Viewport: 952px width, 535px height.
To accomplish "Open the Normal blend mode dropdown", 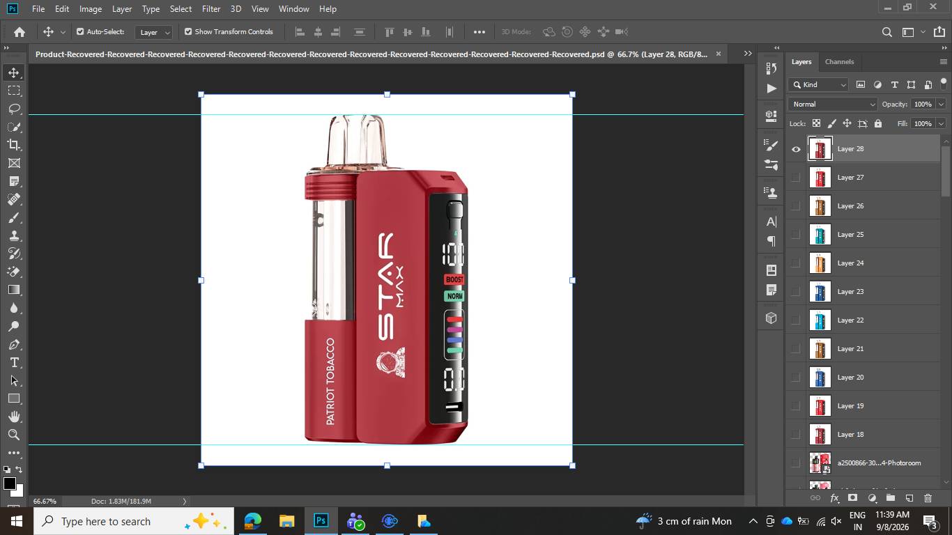I will [x=833, y=104].
